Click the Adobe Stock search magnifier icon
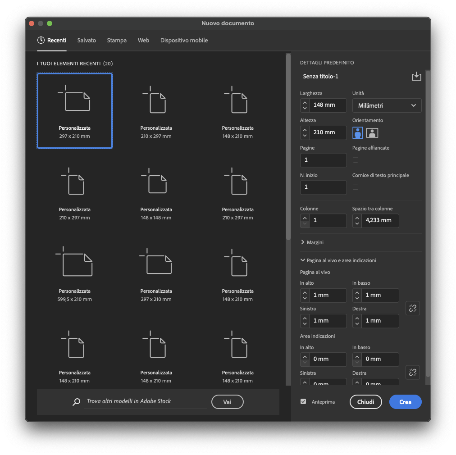This screenshot has width=456, height=455. tap(77, 402)
